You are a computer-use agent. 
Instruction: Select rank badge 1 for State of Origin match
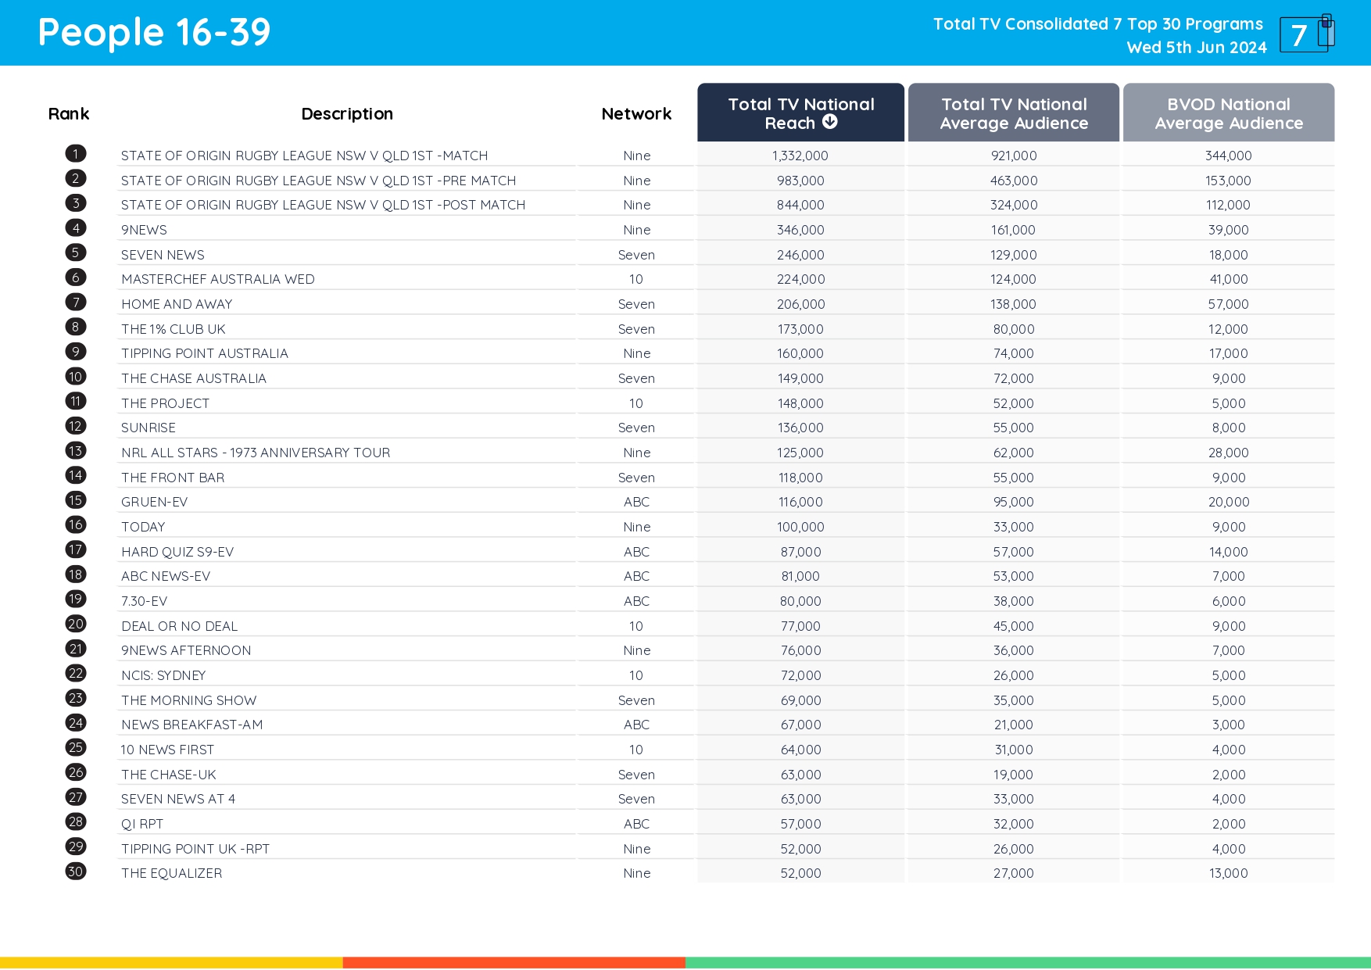pos(75,154)
